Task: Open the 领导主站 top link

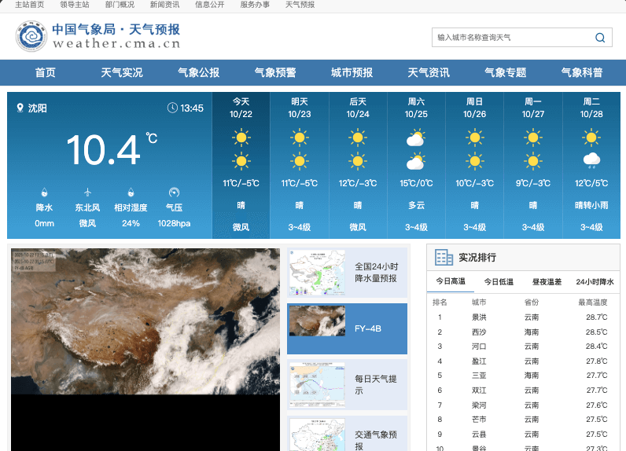Action: pos(75,5)
